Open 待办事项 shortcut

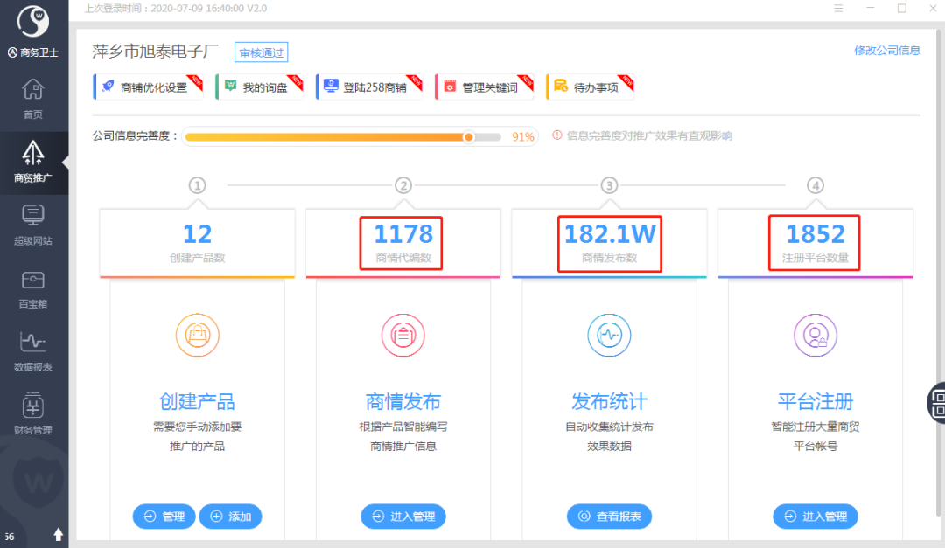click(x=590, y=87)
